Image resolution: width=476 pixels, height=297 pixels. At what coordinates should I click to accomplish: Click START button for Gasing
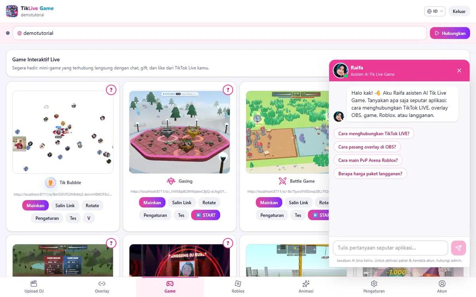coord(205,215)
